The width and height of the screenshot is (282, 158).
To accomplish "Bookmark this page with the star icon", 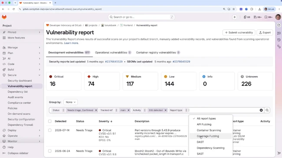I will (x=233, y=9).
